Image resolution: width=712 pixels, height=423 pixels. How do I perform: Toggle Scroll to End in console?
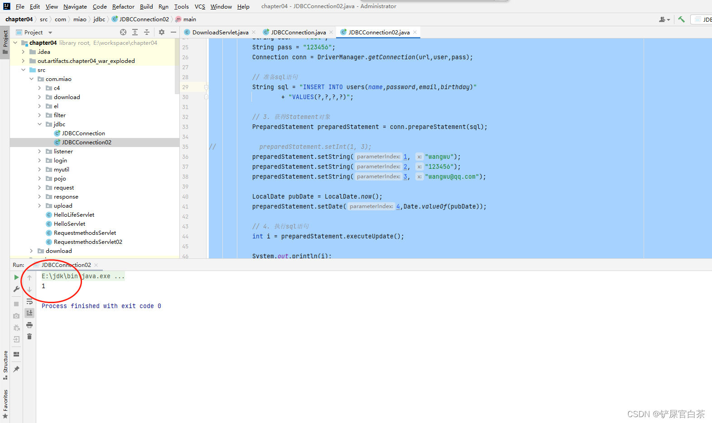pos(29,313)
